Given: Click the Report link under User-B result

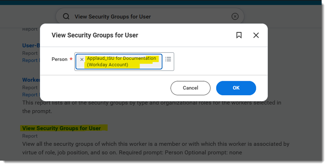Looking at the screenshot, I should click(x=31, y=60).
